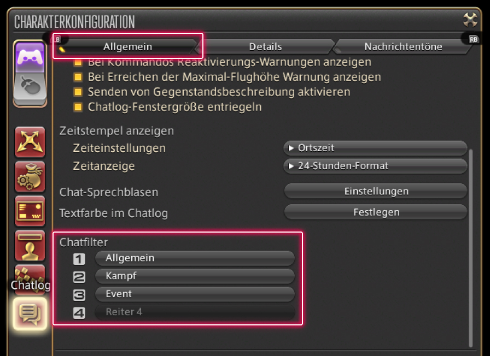Open the crossed-arrows control settings icon
Image resolution: width=490 pixels, height=356 pixels.
click(30, 141)
